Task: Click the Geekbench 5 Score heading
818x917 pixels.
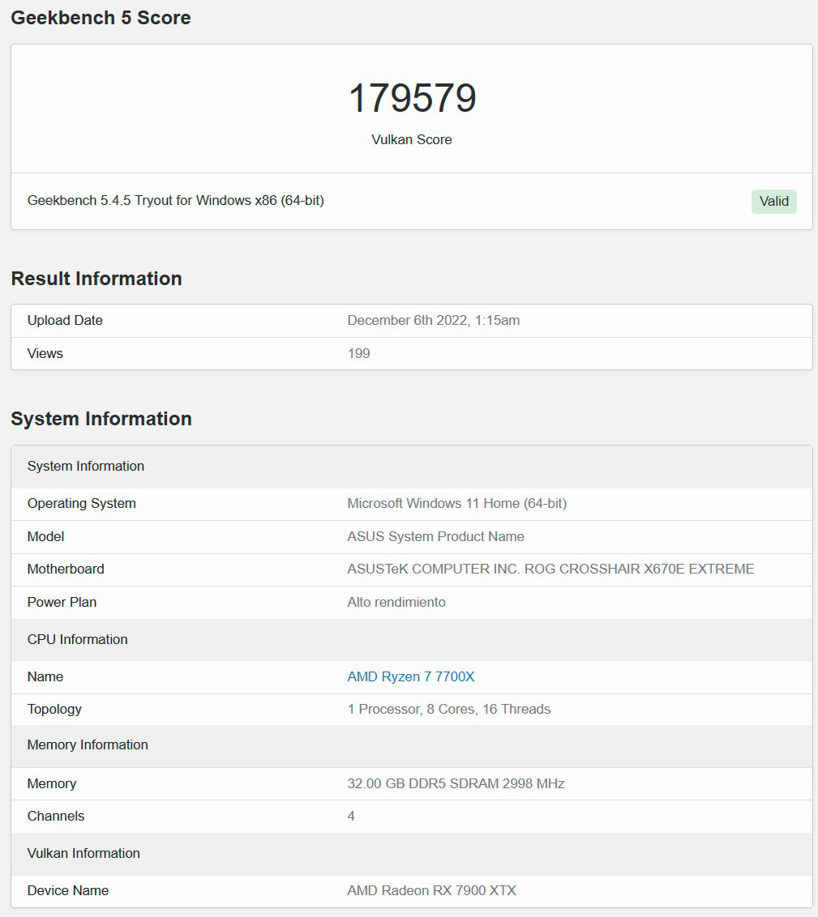Action: click(x=101, y=18)
